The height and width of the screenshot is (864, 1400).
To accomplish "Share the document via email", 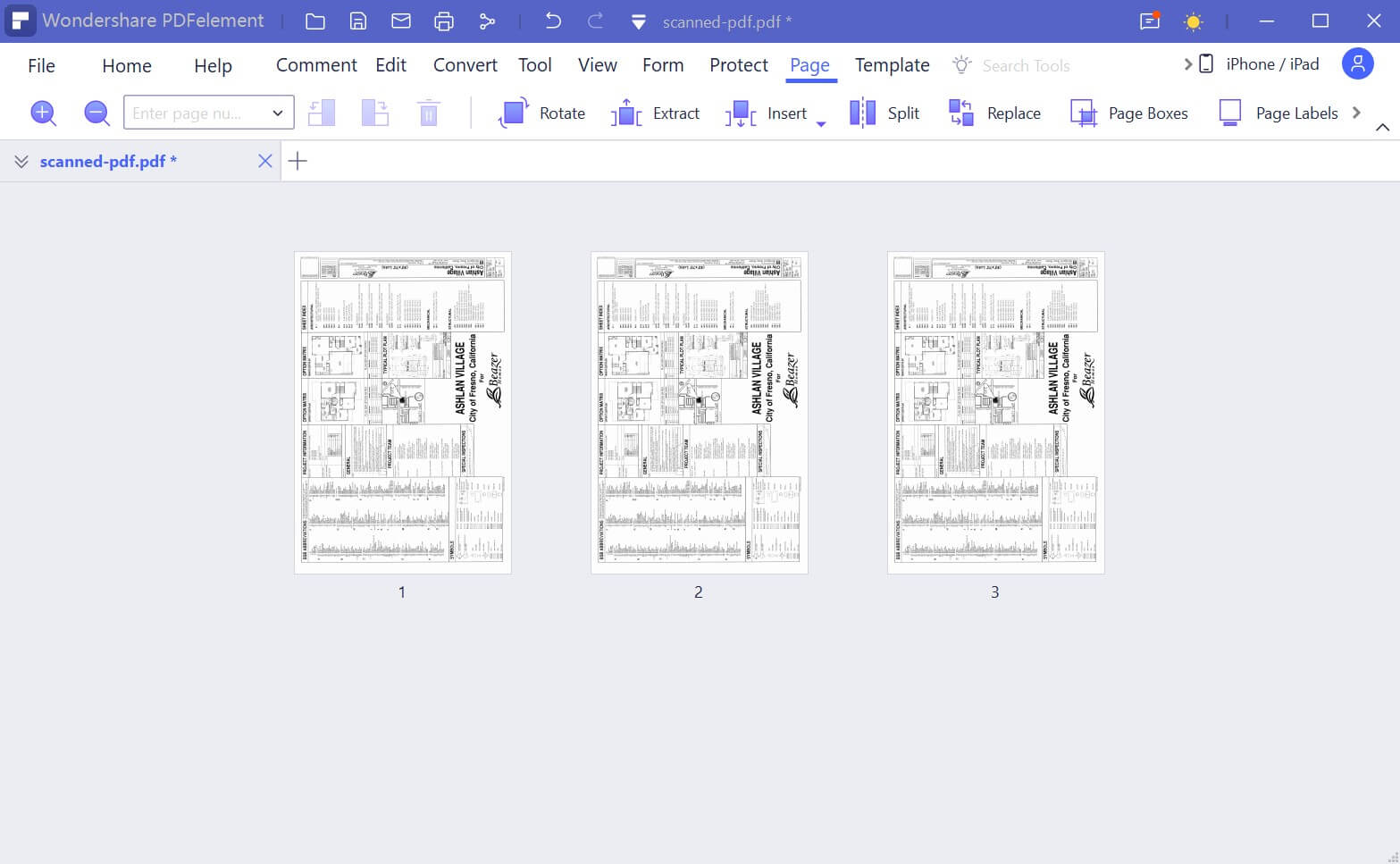I will 400,21.
